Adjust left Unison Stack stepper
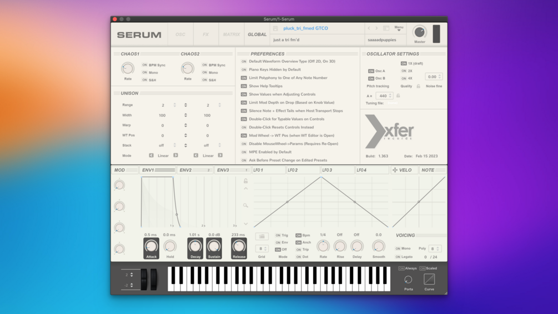The width and height of the screenshot is (558, 314). [x=174, y=145]
